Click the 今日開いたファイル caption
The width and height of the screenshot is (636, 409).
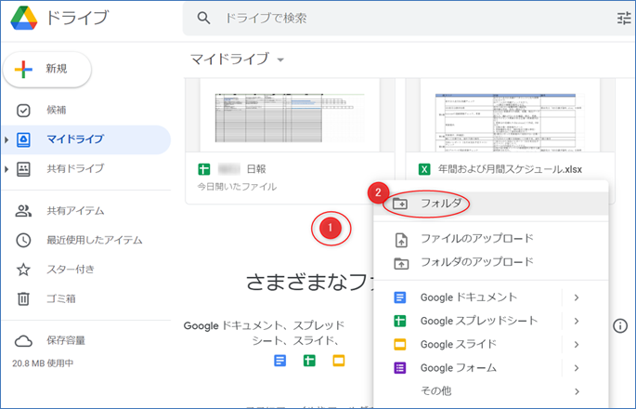click(x=237, y=187)
